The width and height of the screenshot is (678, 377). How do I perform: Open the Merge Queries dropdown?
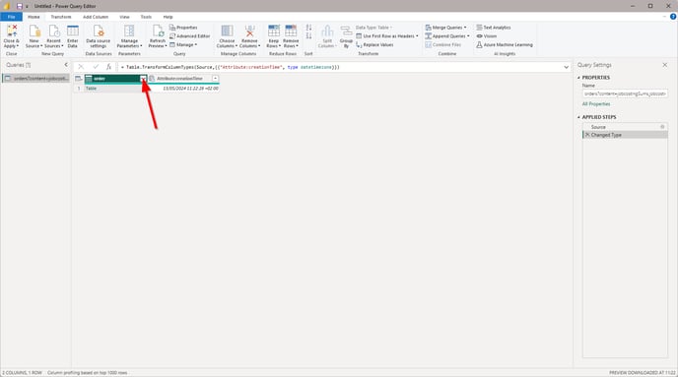(x=445, y=28)
